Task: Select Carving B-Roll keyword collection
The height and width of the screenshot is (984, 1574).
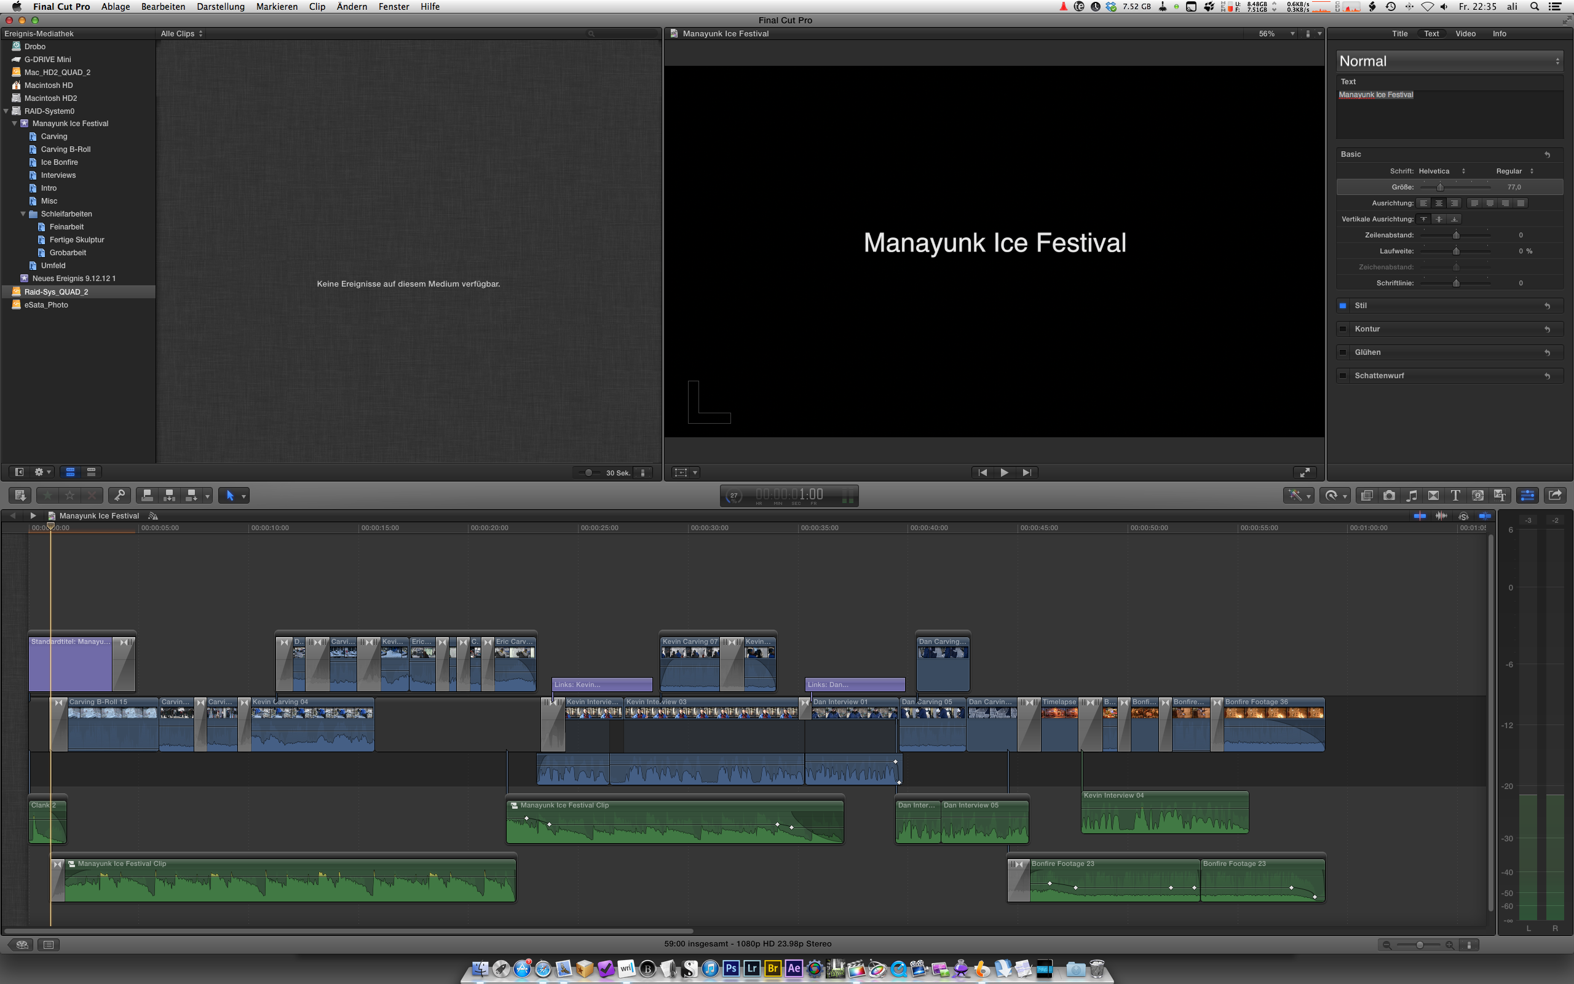Action: (66, 149)
